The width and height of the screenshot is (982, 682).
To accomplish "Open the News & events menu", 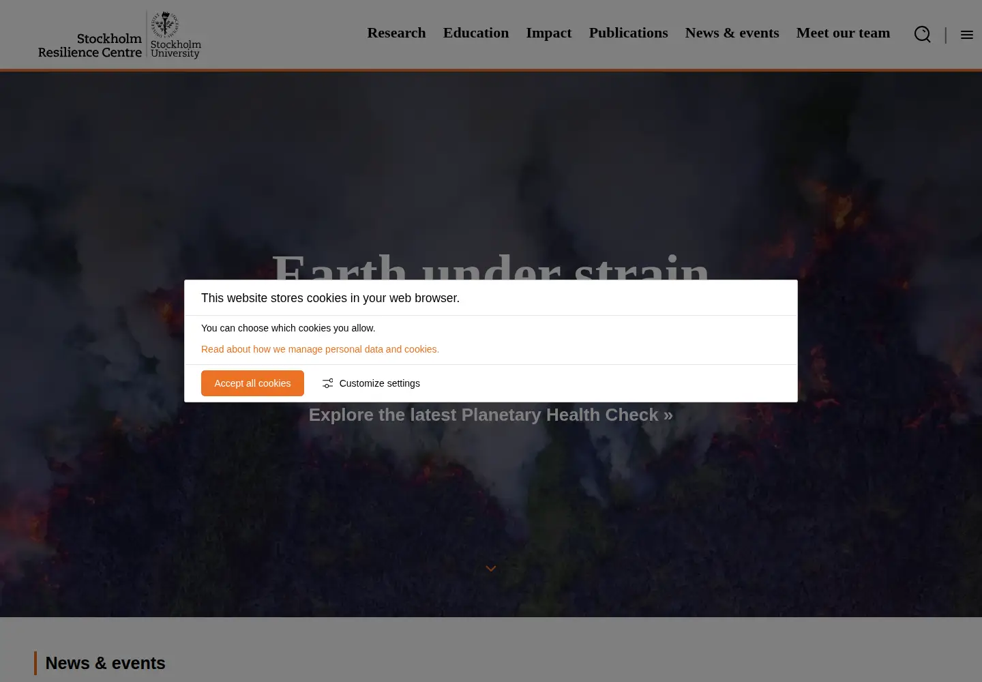I will click(x=732, y=33).
